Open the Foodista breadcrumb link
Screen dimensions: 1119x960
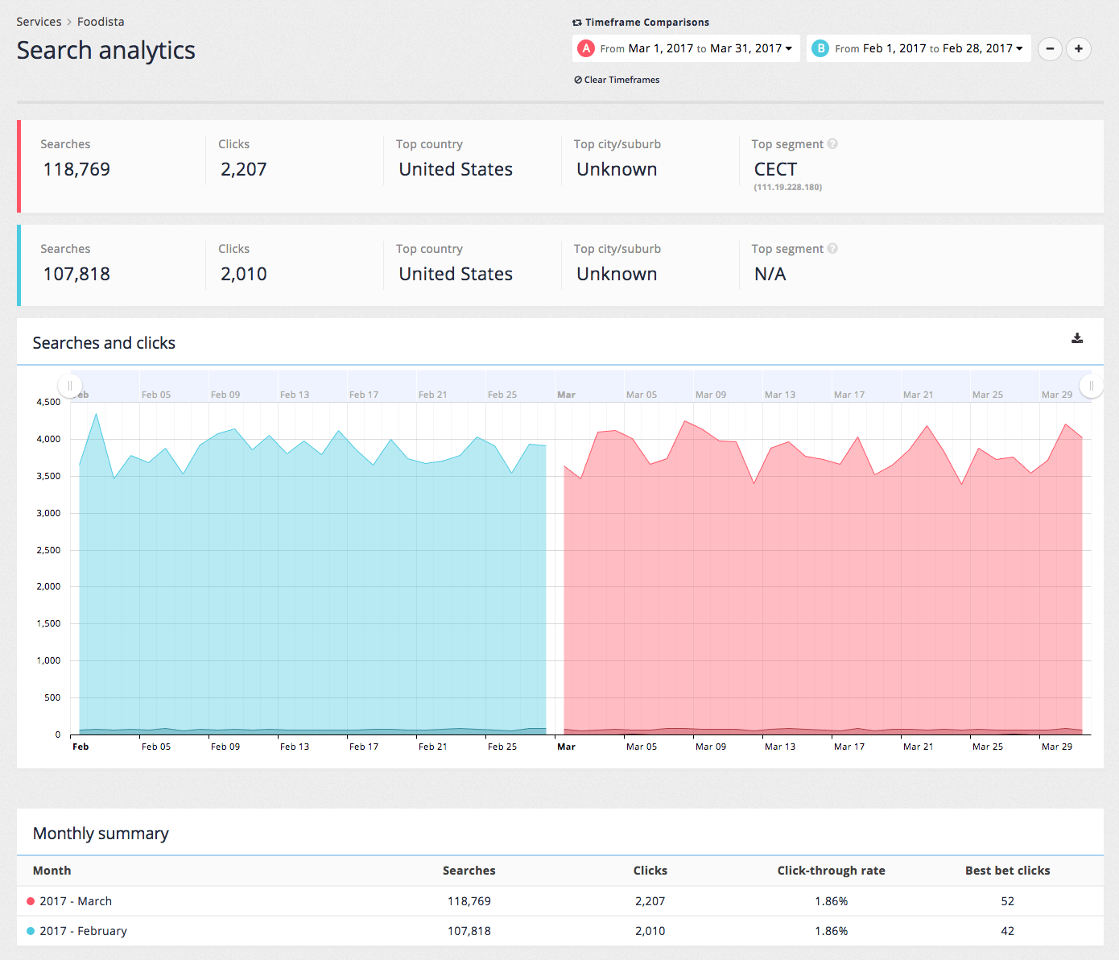pyautogui.click(x=101, y=22)
